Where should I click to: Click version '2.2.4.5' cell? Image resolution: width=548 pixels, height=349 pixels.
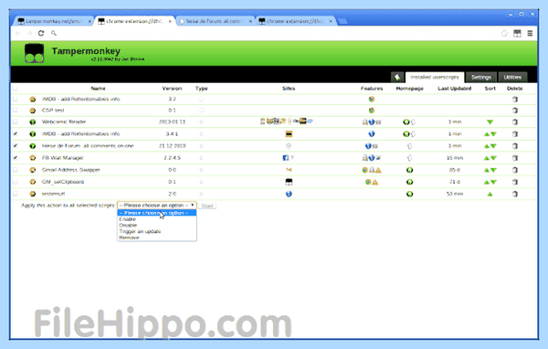[172, 158]
